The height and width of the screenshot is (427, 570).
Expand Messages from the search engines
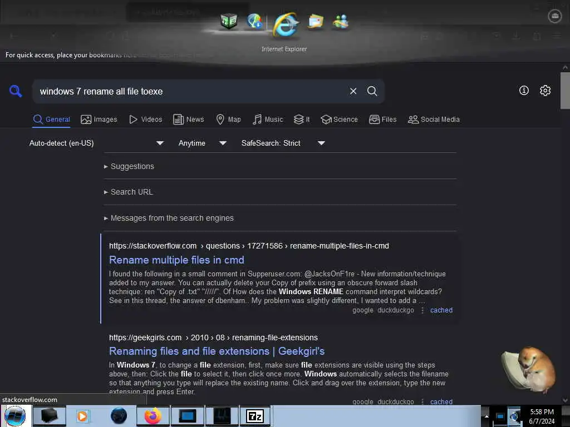[169, 218]
